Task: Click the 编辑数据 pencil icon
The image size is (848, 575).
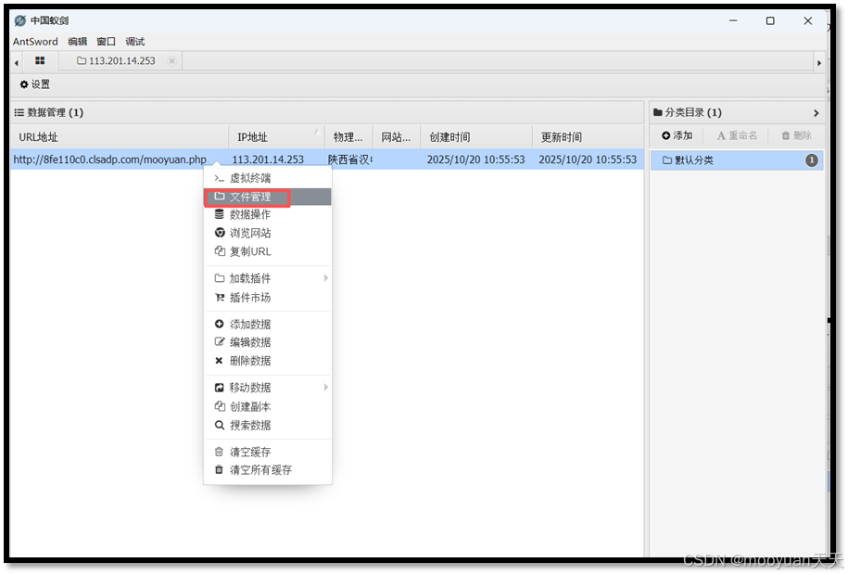Action: point(219,341)
